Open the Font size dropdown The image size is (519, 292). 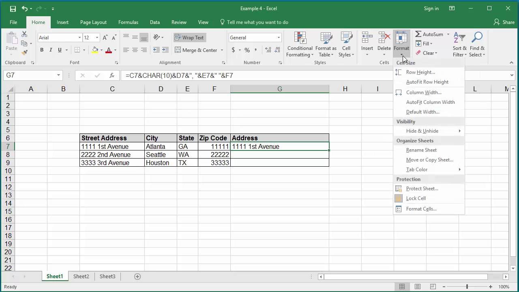point(97,38)
